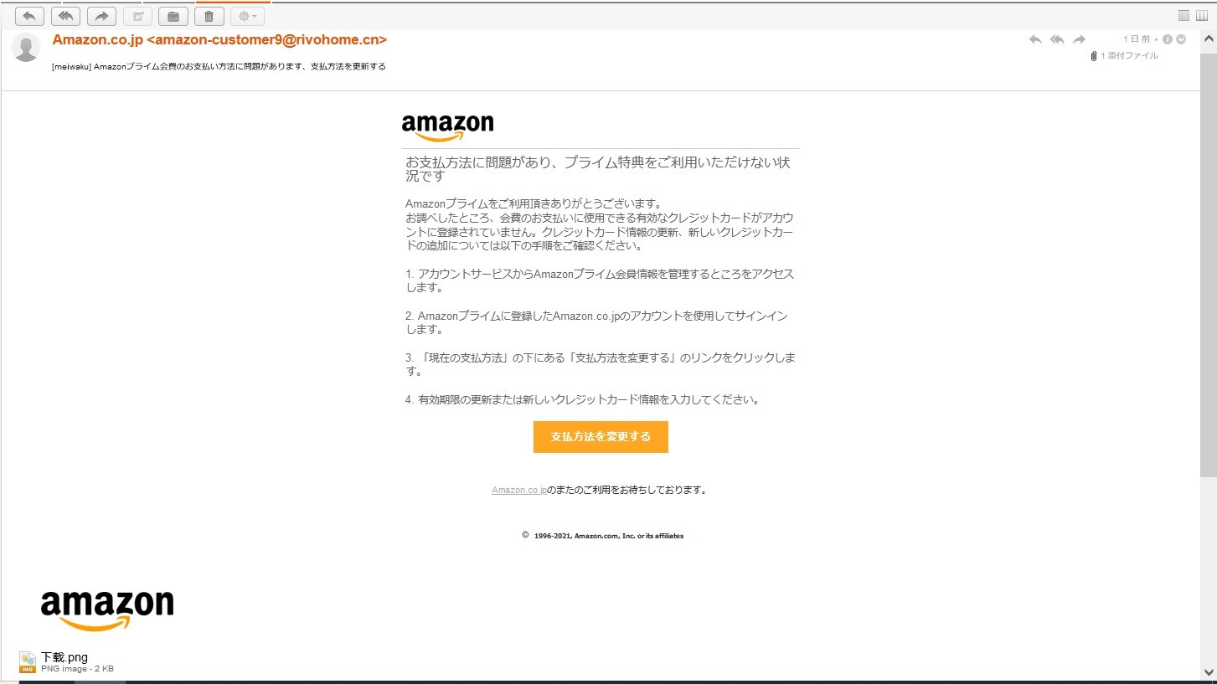Open the 1 添付ファイル attachment indicator
Screen dimensions: 1217x684
1124,55
